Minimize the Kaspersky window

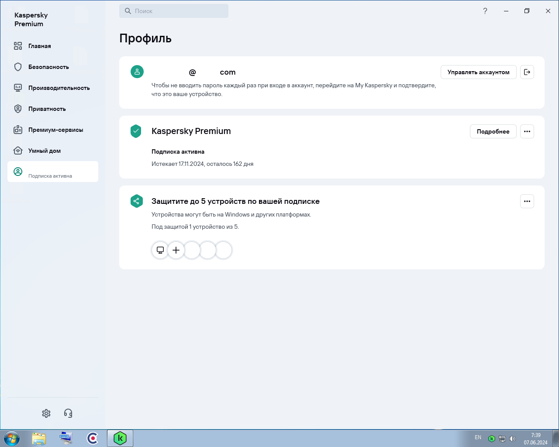pos(506,11)
